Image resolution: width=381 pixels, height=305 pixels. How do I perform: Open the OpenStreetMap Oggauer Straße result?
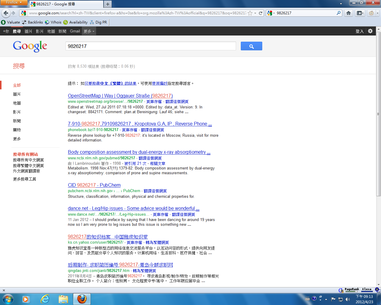[120, 96]
